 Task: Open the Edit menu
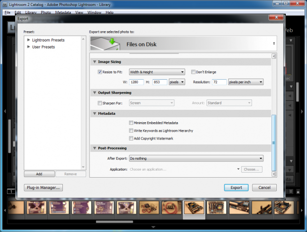pos(18,12)
